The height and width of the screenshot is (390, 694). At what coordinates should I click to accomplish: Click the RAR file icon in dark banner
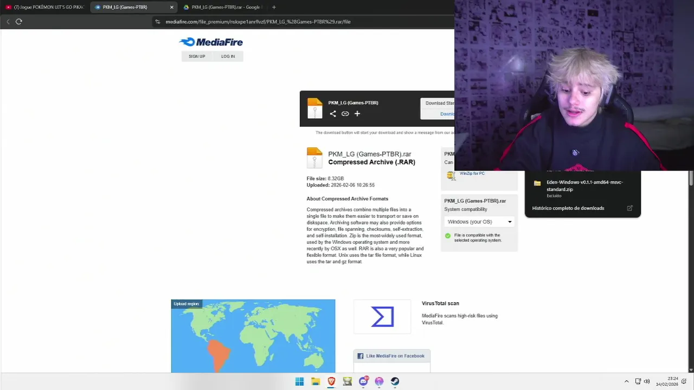point(314,108)
